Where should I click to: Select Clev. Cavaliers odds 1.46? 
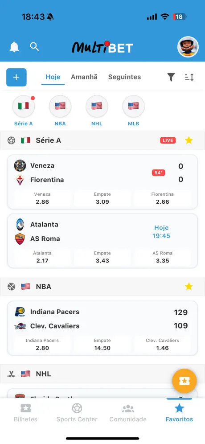[x=163, y=344]
